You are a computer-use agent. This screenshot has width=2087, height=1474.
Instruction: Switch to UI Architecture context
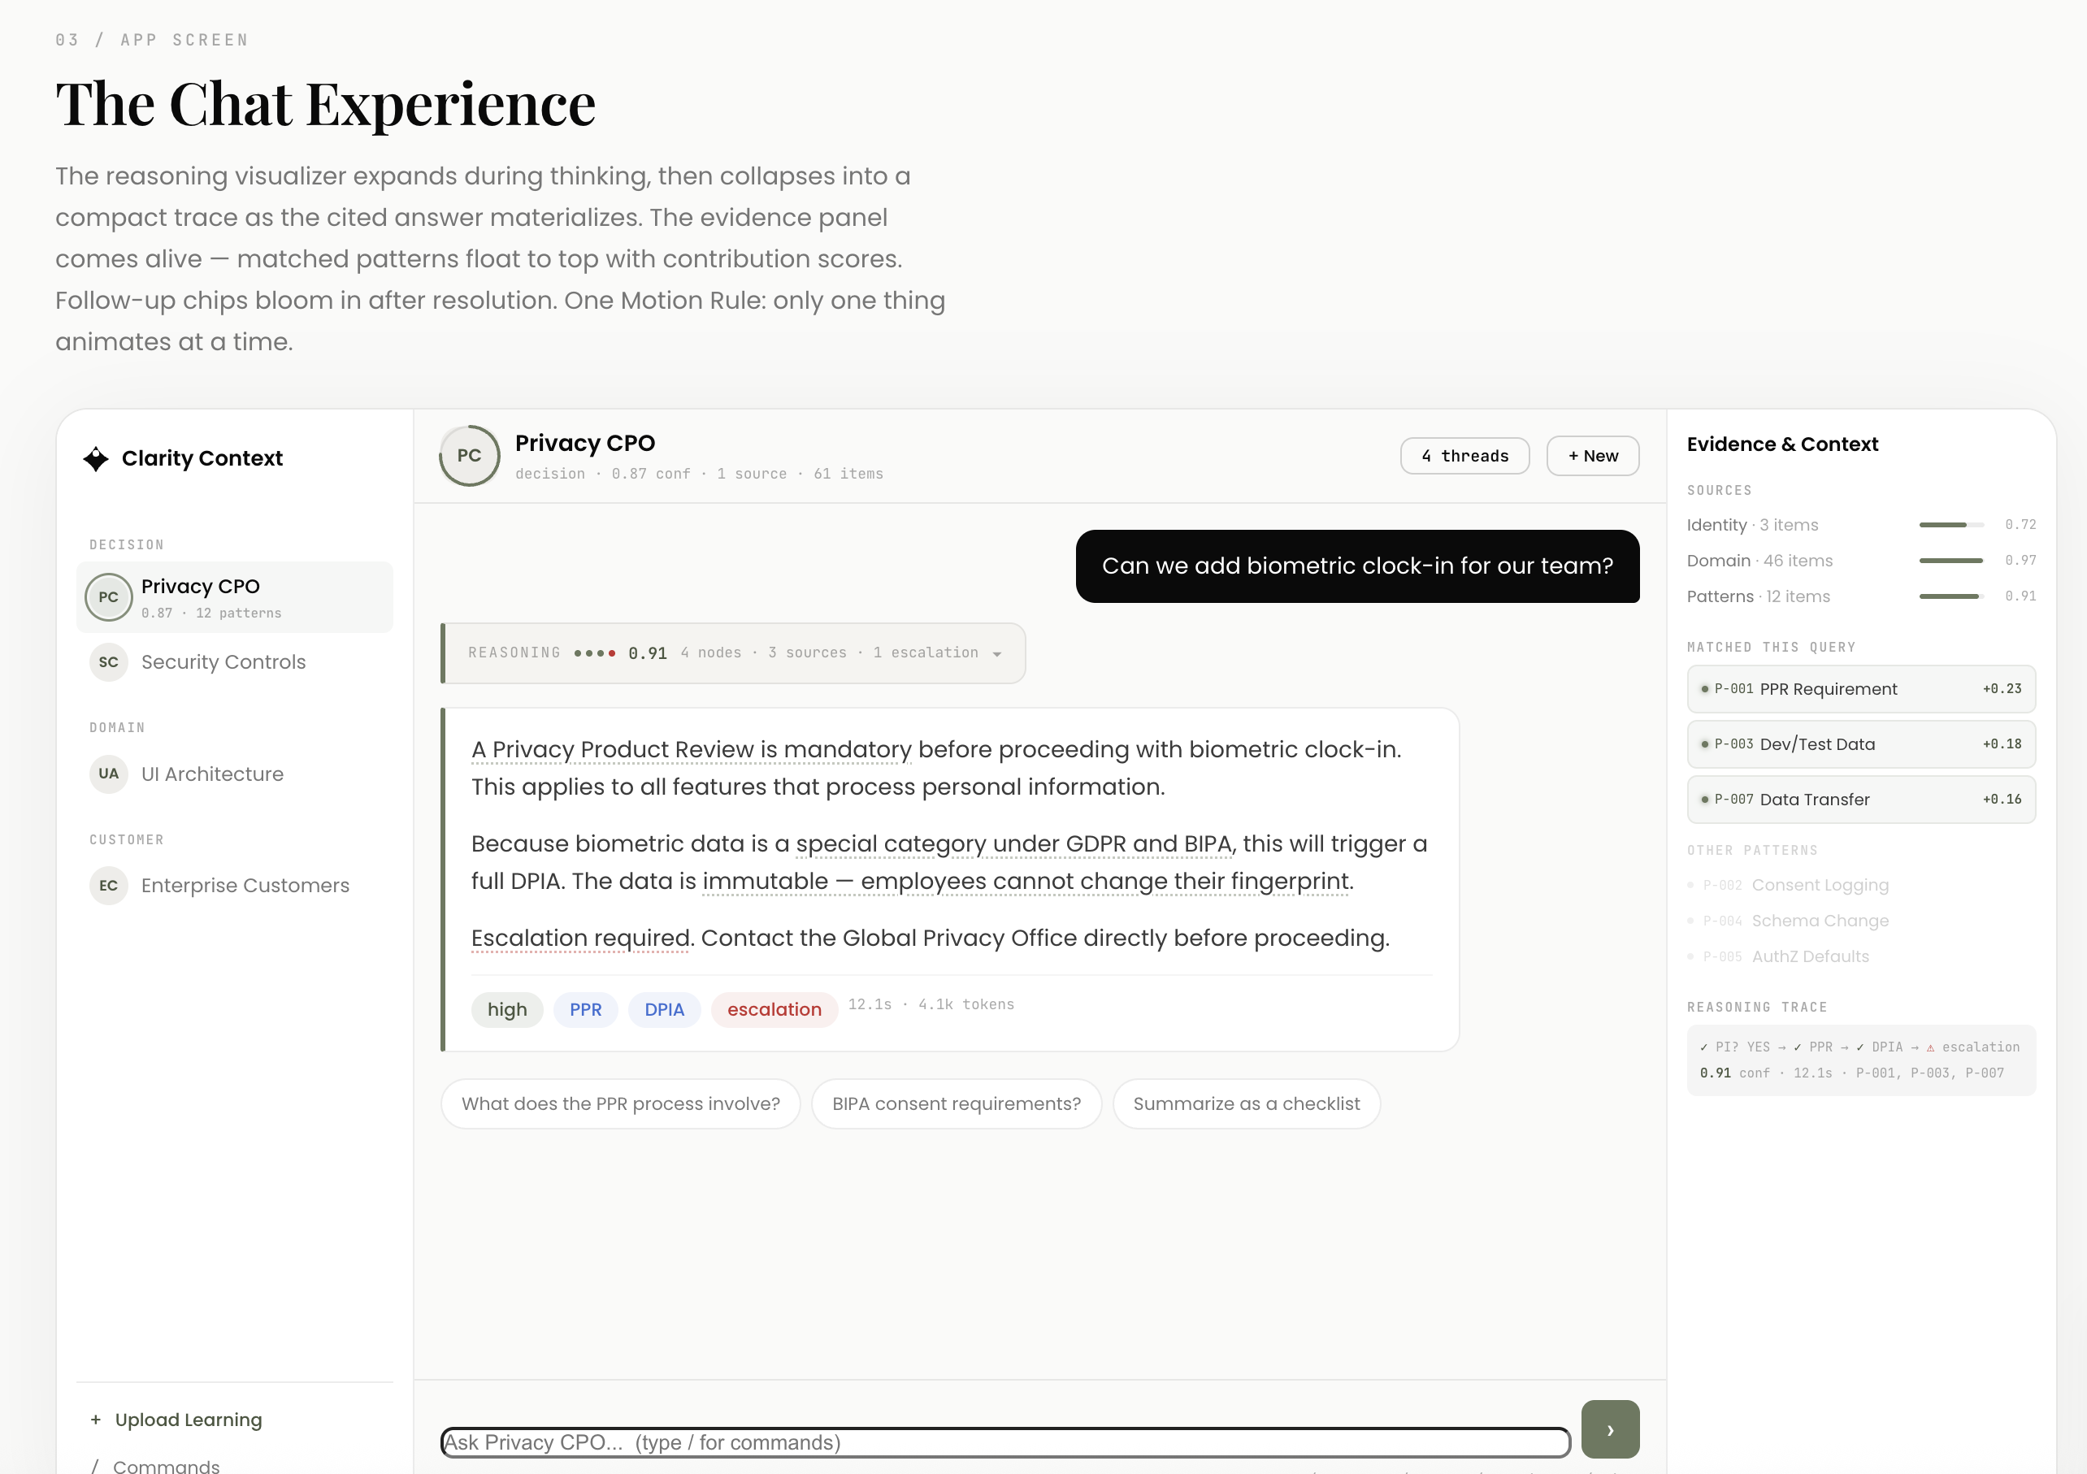235,774
